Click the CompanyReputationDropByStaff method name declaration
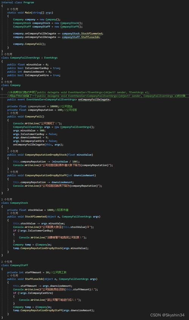The height and width of the screenshot is (320, 189). (46, 175)
